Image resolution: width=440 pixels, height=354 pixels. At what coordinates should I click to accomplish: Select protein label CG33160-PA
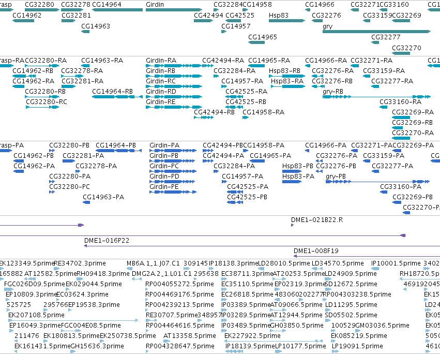coord(401,187)
